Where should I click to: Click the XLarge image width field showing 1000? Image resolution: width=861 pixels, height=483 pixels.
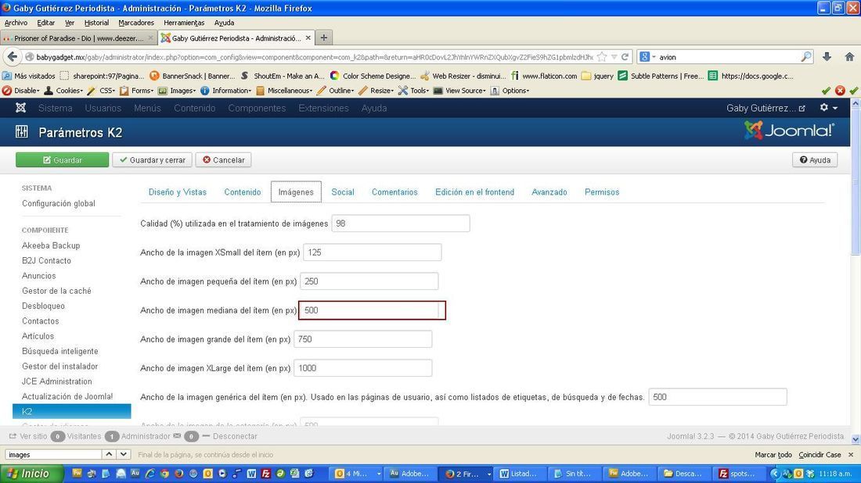coord(363,368)
